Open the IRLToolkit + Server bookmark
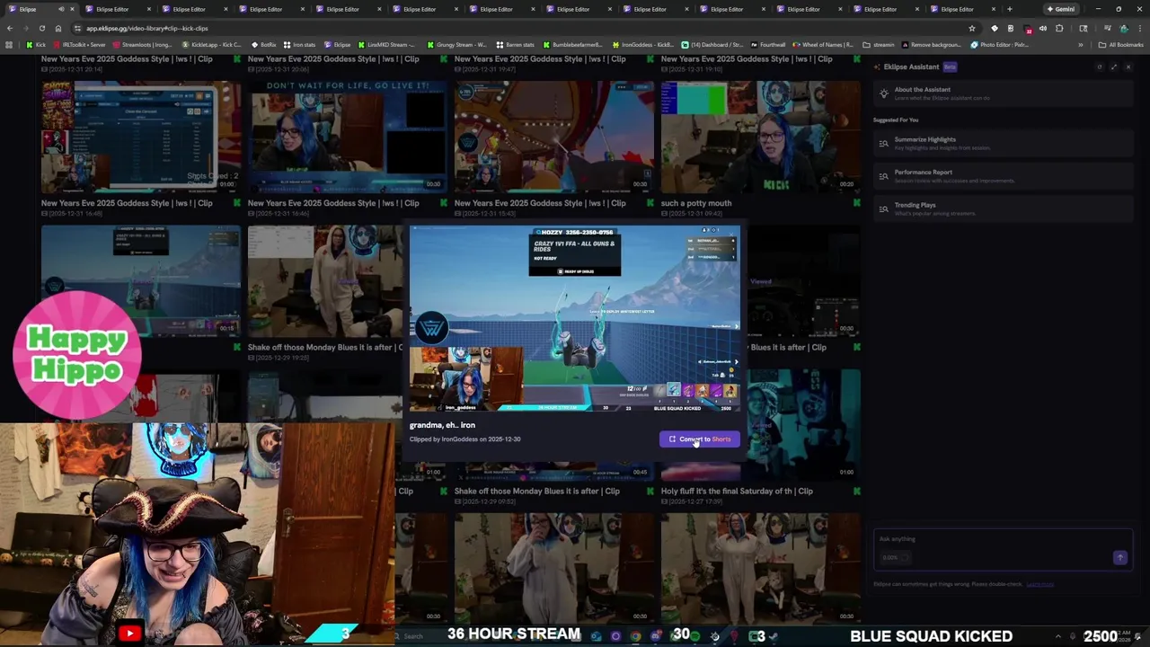The height and width of the screenshot is (647, 1150). tap(79, 44)
